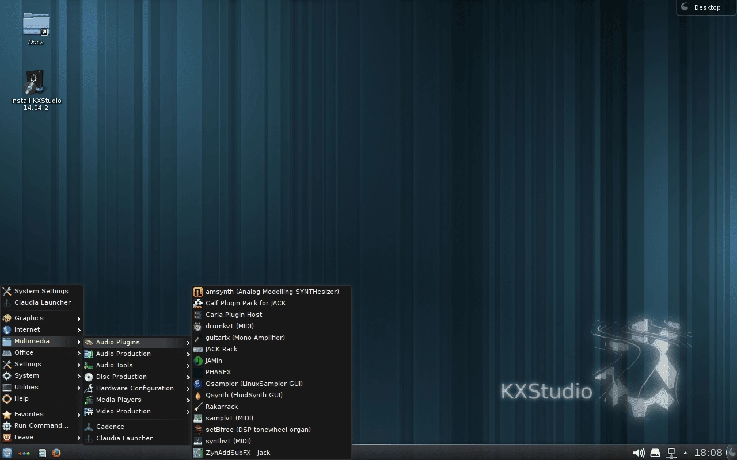Open System Settings from main menu

click(x=42, y=291)
